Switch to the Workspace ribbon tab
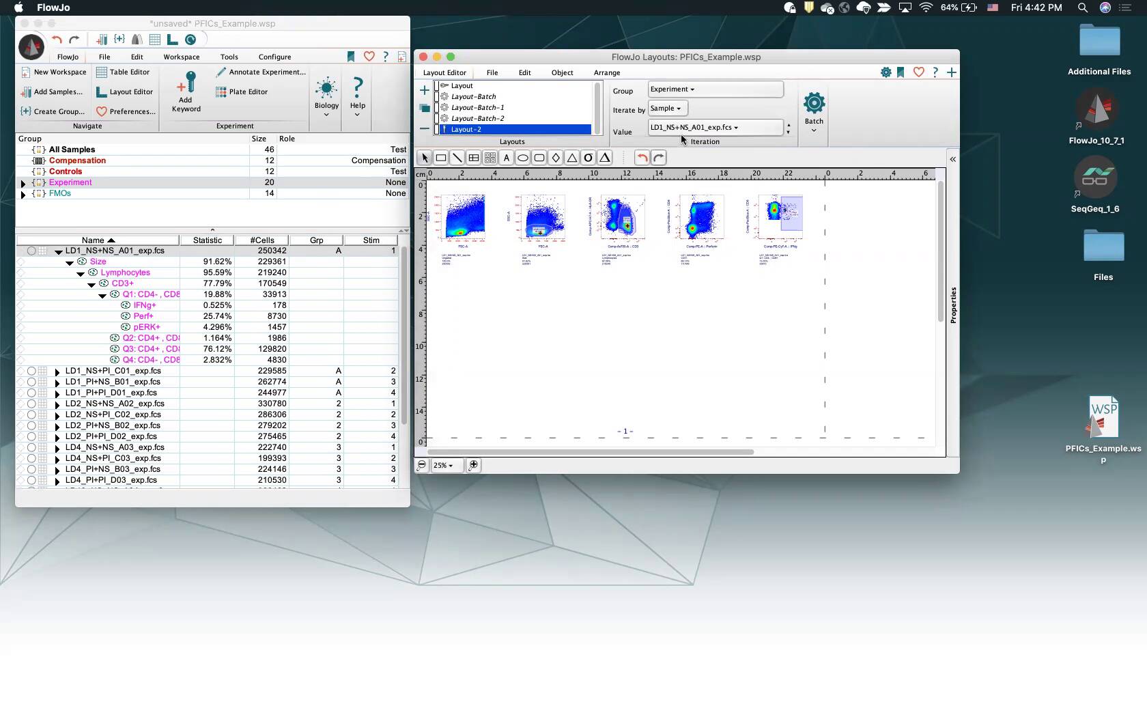 point(181,57)
